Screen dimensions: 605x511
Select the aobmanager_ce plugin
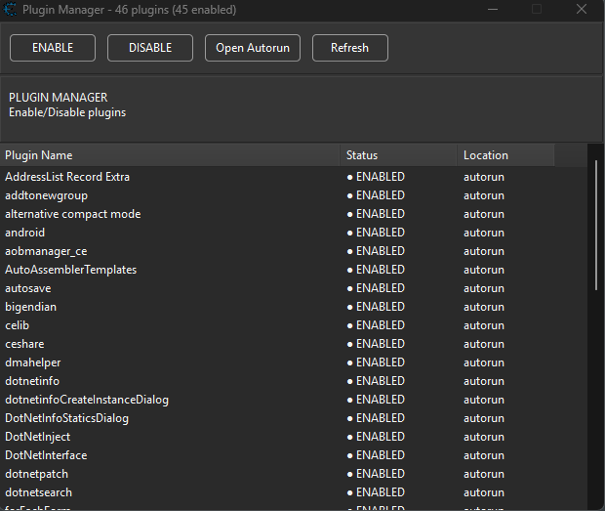coord(294,251)
